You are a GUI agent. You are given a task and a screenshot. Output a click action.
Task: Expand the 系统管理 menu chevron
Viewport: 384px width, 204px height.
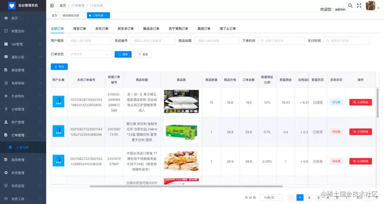[40, 173]
